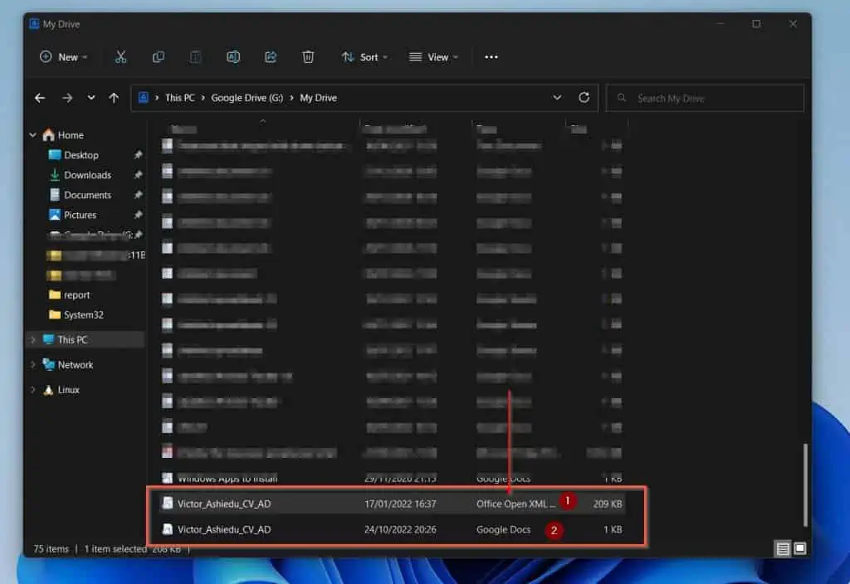The width and height of the screenshot is (850, 584).
Task: Switch to details view in status bar
Action: 782,549
